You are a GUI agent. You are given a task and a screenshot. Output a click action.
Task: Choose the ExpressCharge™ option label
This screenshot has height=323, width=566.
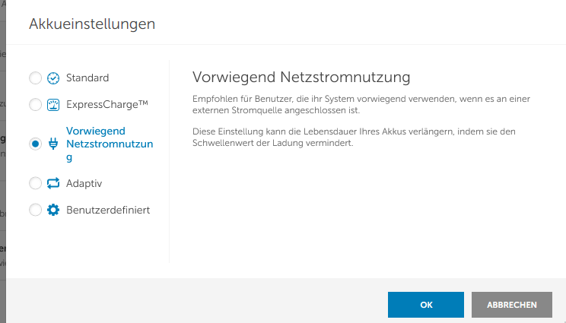click(x=107, y=105)
